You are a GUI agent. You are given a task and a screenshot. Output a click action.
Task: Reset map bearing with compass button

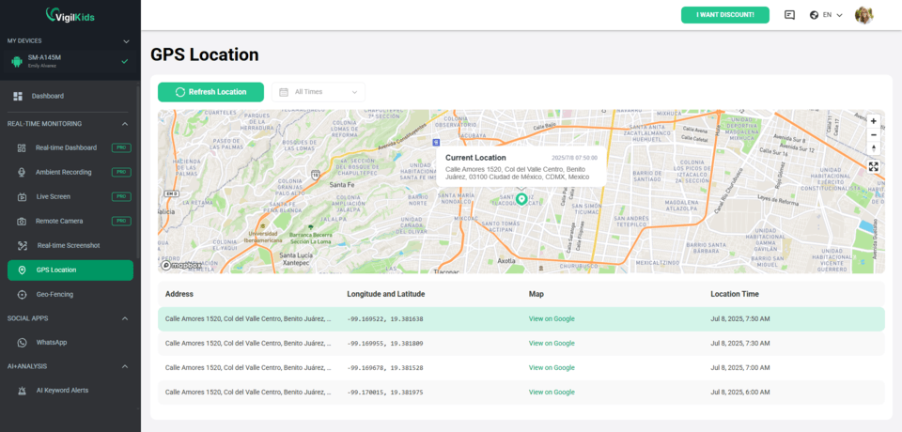[873, 147]
